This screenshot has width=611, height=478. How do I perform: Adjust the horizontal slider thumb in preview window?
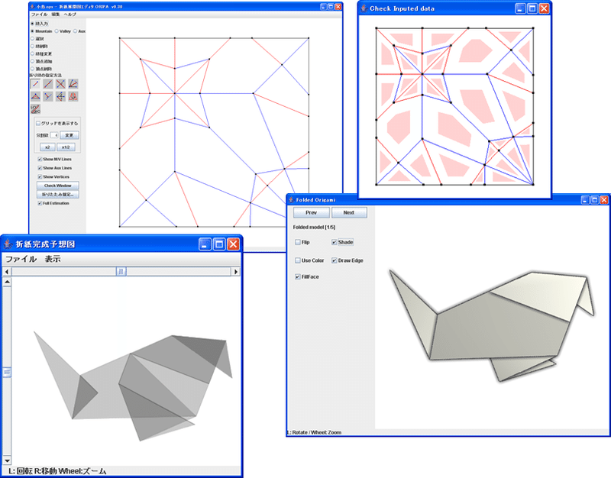(x=121, y=272)
